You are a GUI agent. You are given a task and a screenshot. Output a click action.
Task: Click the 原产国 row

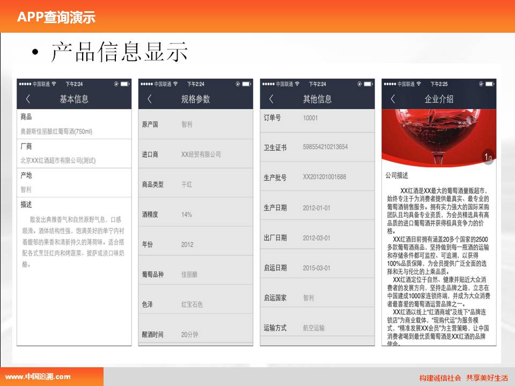click(x=195, y=124)
